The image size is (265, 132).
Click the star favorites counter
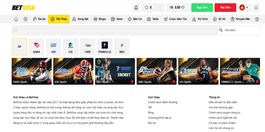pos(153,8)
